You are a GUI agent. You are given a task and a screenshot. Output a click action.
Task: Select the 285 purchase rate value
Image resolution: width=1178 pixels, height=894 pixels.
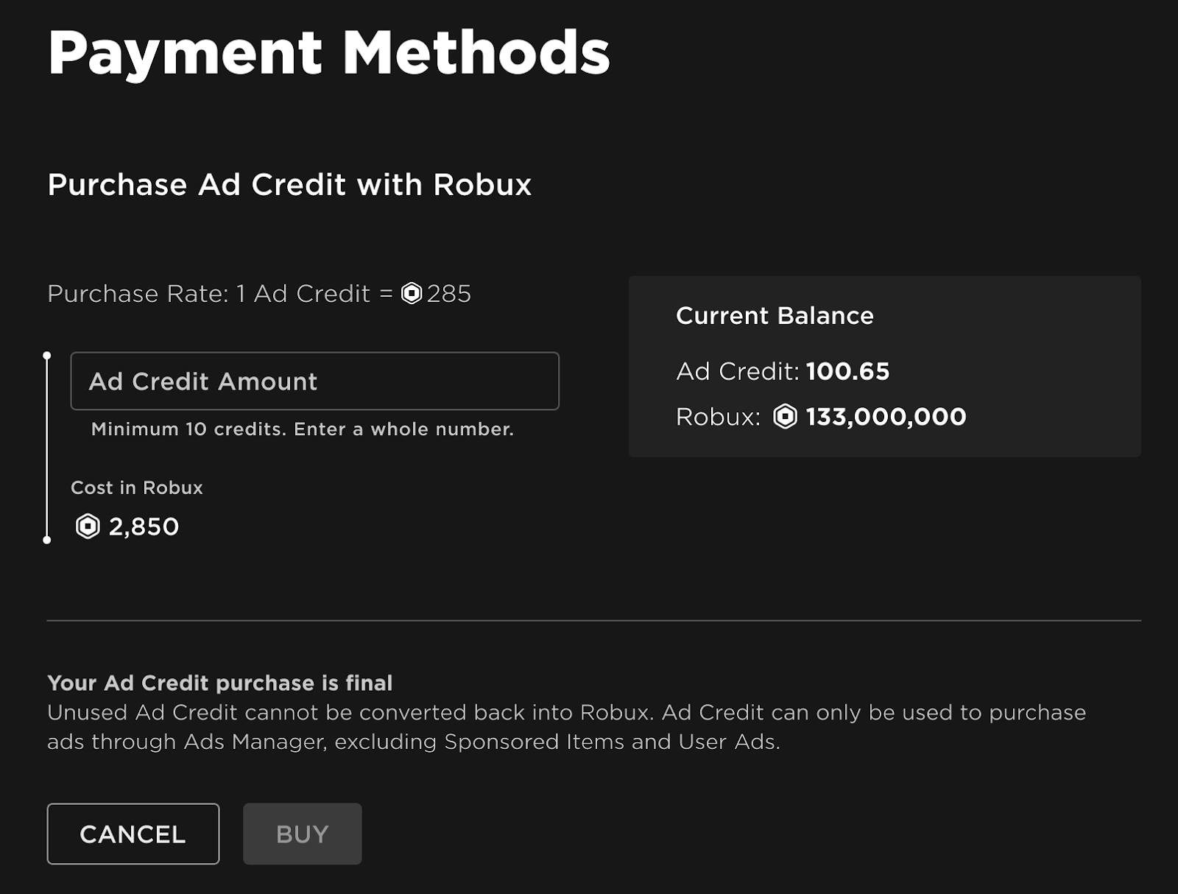click(449, 294)
